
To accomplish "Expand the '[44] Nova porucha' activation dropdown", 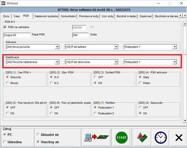I will coord(57,47).
